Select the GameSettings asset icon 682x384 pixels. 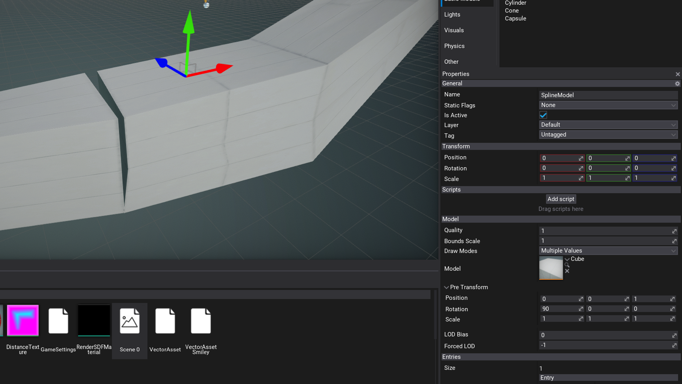point(58,321)
